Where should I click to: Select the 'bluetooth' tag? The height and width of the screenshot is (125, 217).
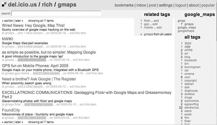click(190, 60)
